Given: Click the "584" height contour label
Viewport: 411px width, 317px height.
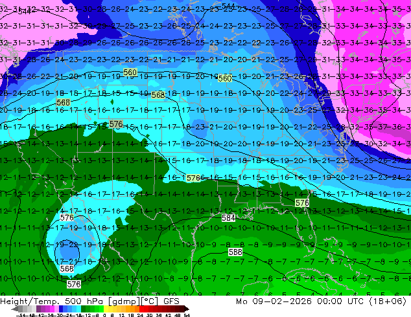Looking at the screenshot, I should (x=228, y=217).
